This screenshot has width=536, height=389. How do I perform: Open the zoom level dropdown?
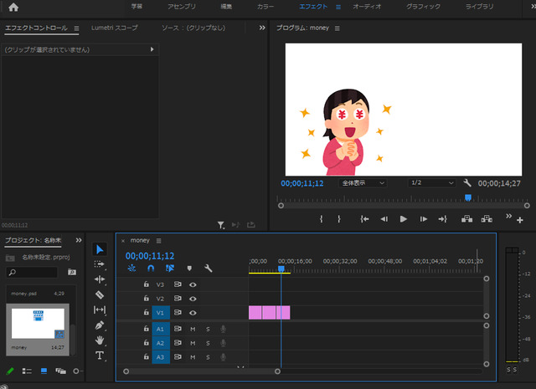pos(363,183)
